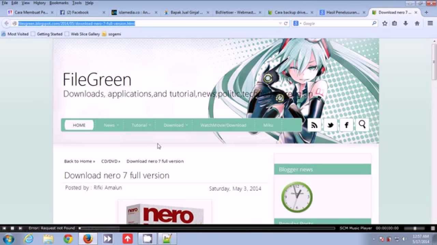Open the green chart taskbar application

click(167, 239)
